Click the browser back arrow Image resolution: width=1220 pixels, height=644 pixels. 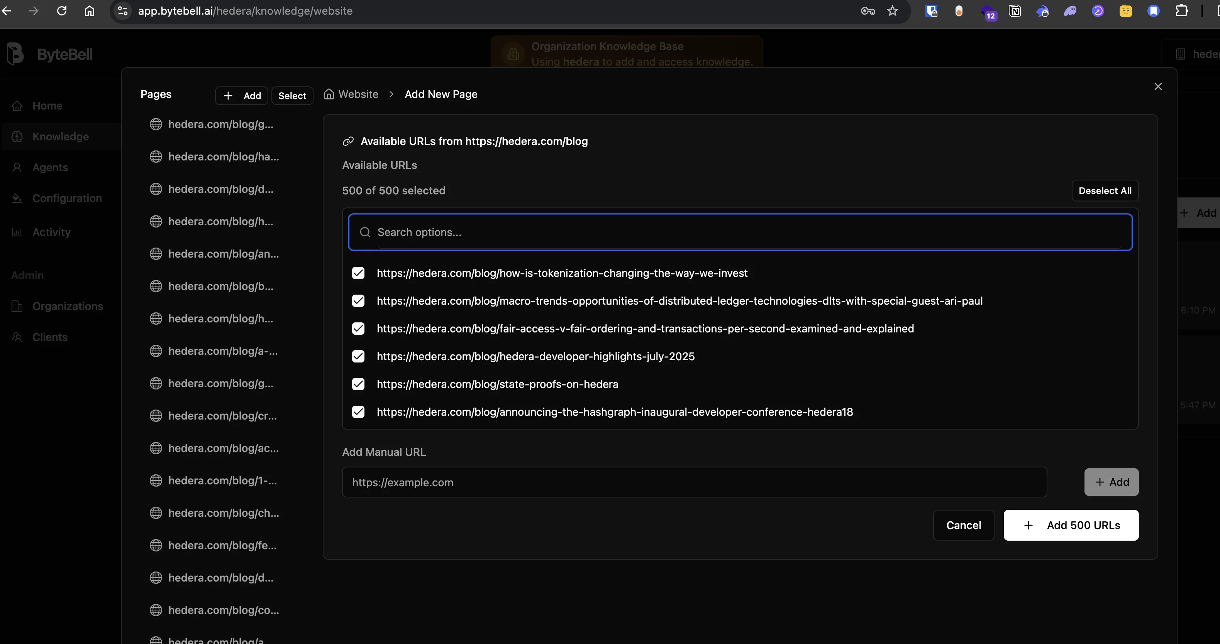[7, 10]
